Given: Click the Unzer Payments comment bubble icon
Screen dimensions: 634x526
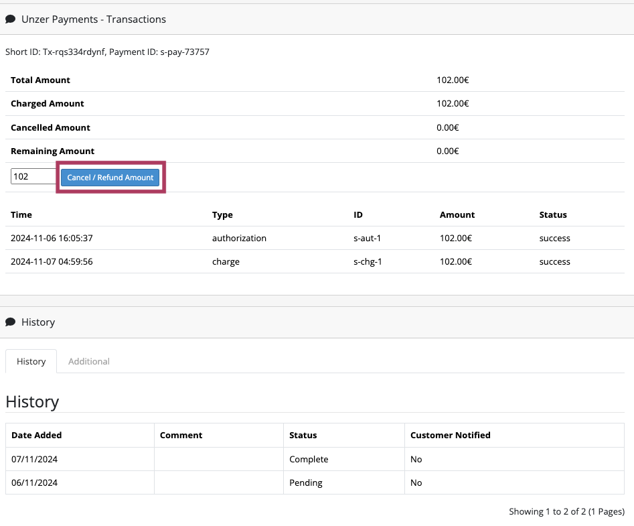Looking at the screenshot, I should click(x=11, y=19).
